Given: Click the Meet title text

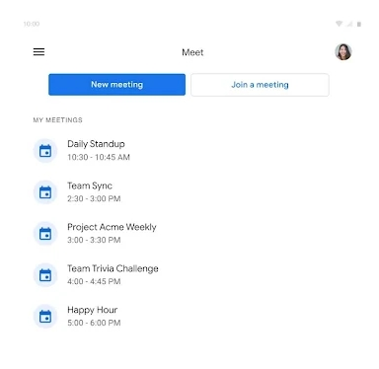Looking at the screenshot, I should tap(192, 52).
